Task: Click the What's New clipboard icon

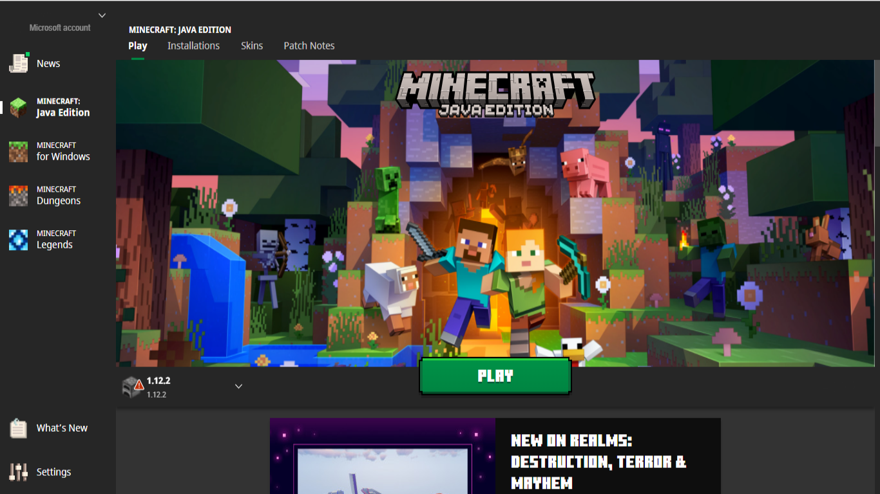Action: 19,428
